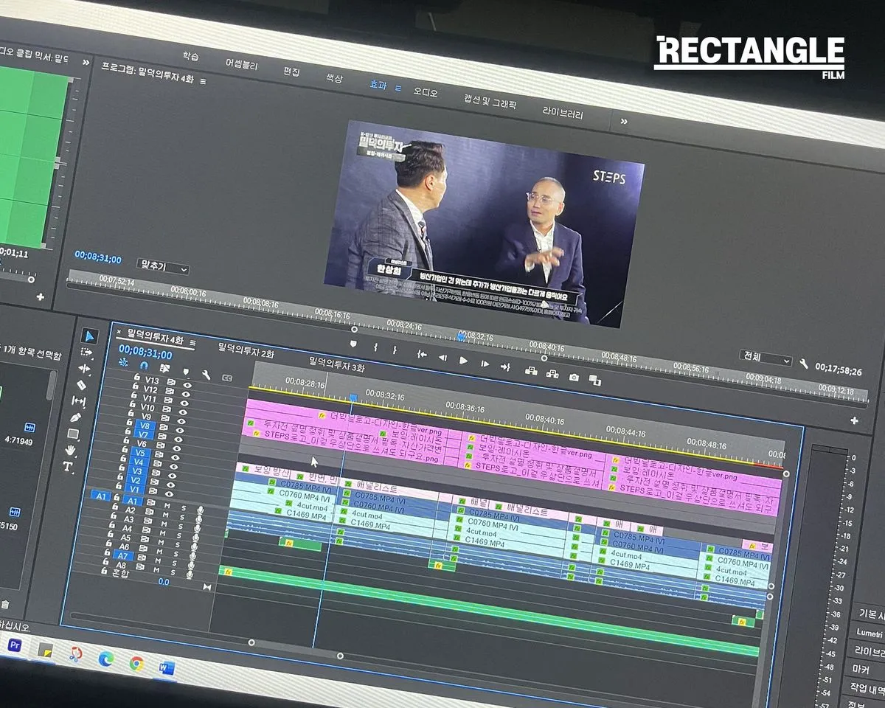The height and width of the screenshot is (708, 885).
Task: Toggle Linked Selection in timeline
Action: [x=164, y=368]
